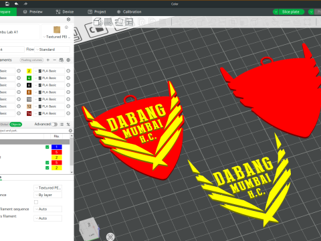Click green filament 4 color swatch
The height and width of the screenshot is (241, 321).
(x=29, y=78)
